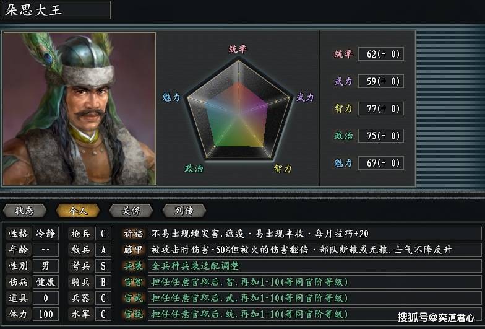Switch to the 状态 tab
Screen dimensions: 485x329
point(25,211)
